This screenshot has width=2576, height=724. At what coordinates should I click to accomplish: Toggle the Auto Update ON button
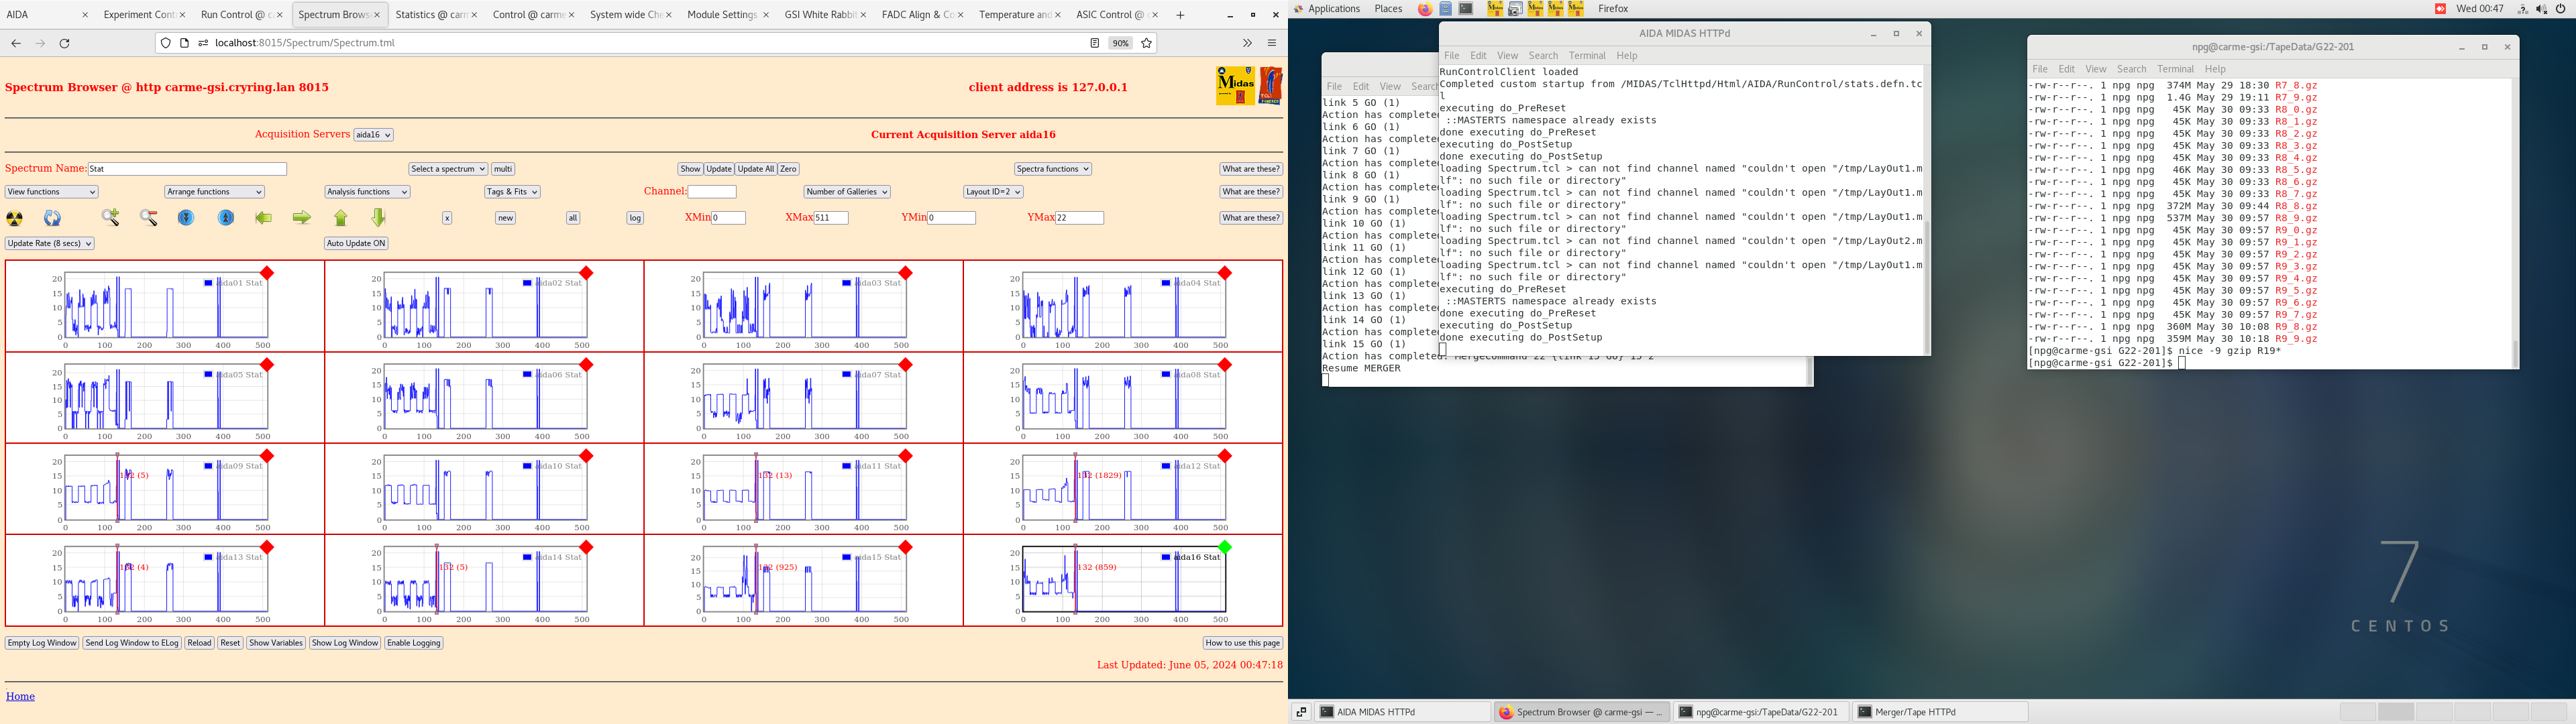[x=356, y=243]
